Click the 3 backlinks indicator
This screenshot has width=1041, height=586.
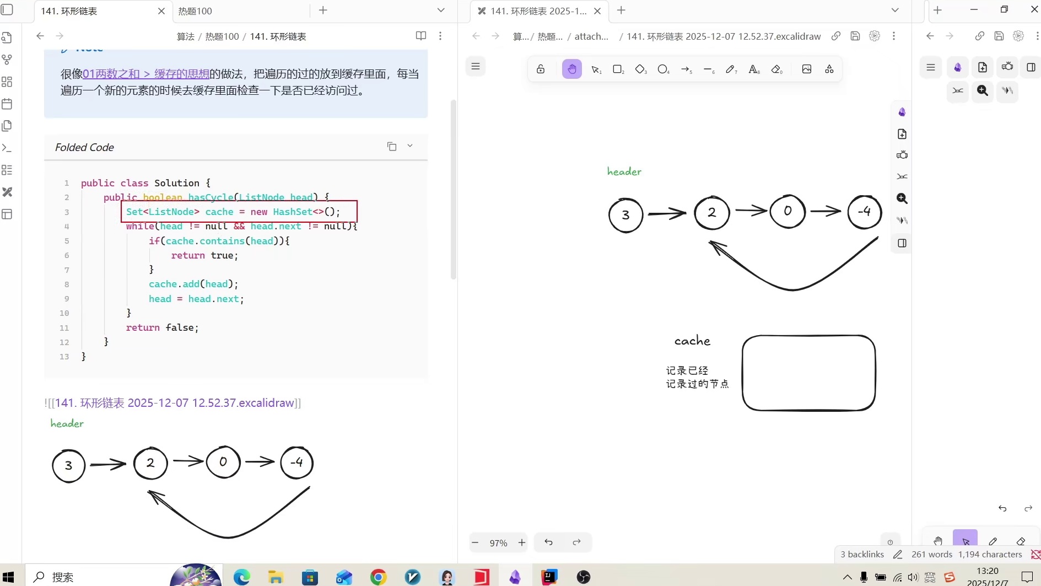click(861, 555)
